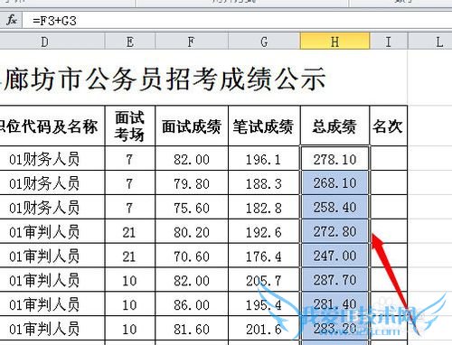452x345 pixels.
Task: Click header cell 笔试成绩
Action: click(x=264, y=126)
